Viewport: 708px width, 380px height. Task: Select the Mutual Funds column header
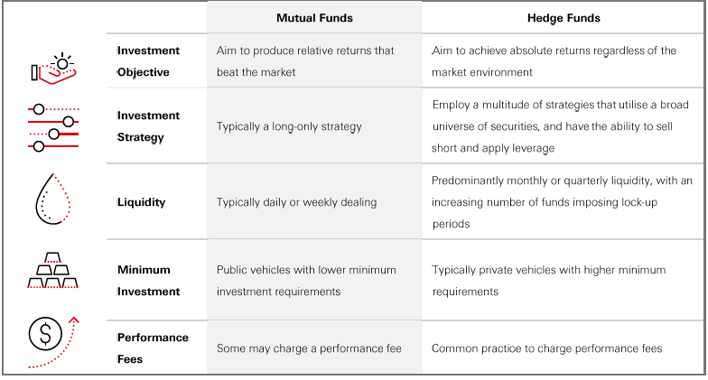coord(314,18)
